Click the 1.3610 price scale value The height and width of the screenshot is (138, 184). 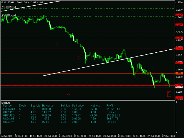click(179, 10)
